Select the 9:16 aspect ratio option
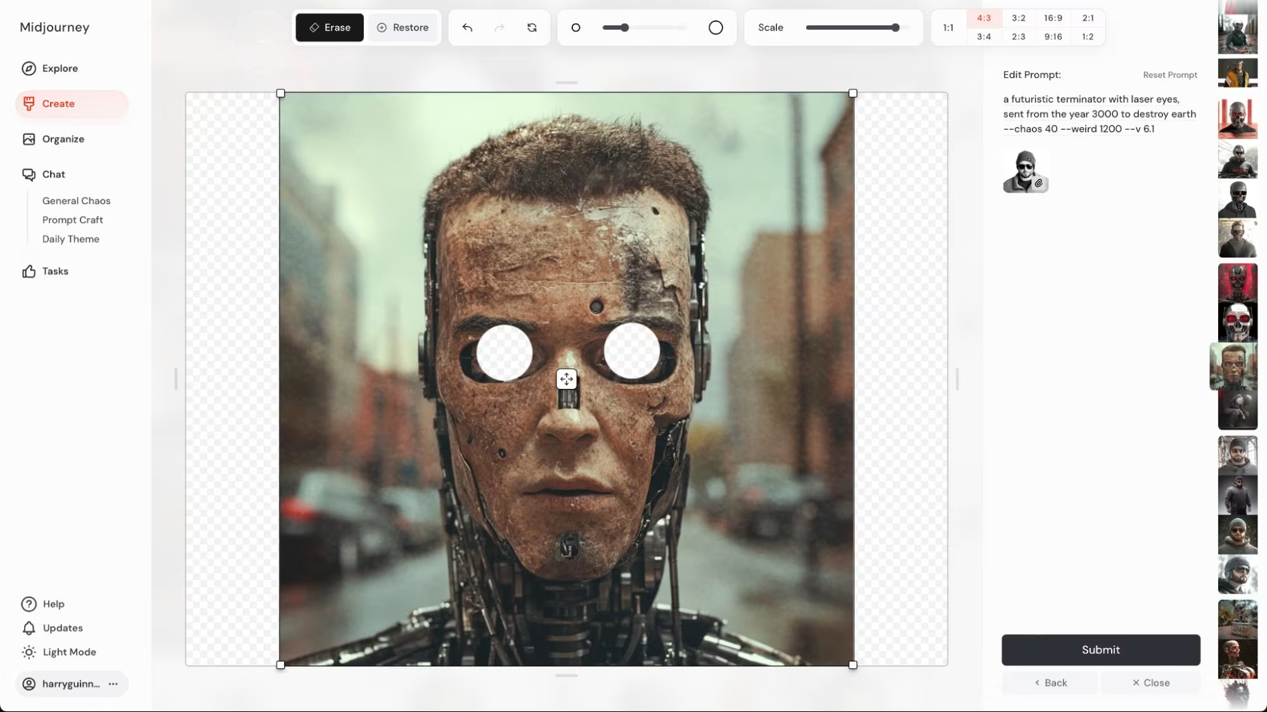The image size is (1267, 712). (x=1053, y=37)
